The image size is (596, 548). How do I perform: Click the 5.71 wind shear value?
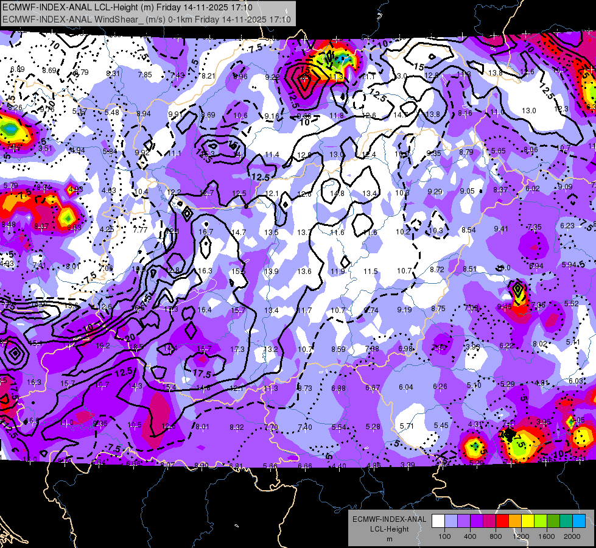[407, 426]
